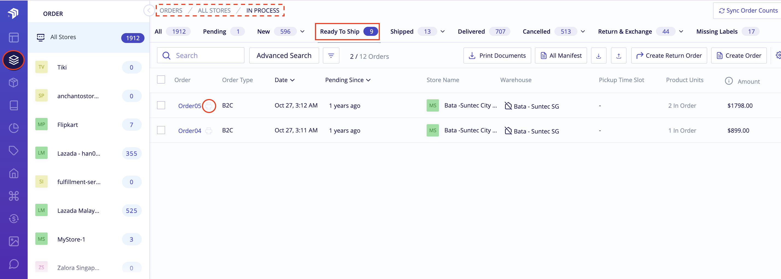Image resolution: width=781 pixels, height=279 pixels.
Task: Click the All Manifest button
Action: [561, 56]
